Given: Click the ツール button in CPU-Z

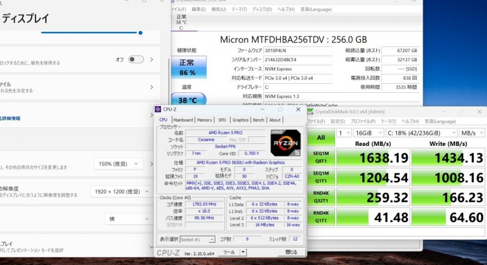Looking at the screenshot, I should point(229,252).
